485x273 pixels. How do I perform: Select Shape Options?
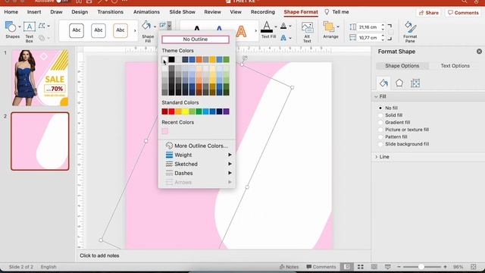pos(402,66)
